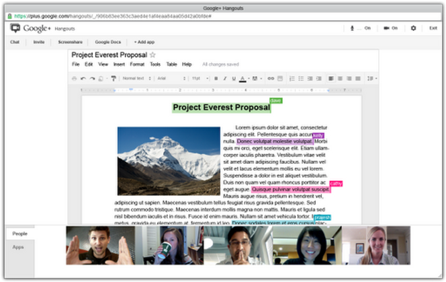Toggle the camera On button
This screenshot has height=282, width=446.
(390, 28)
